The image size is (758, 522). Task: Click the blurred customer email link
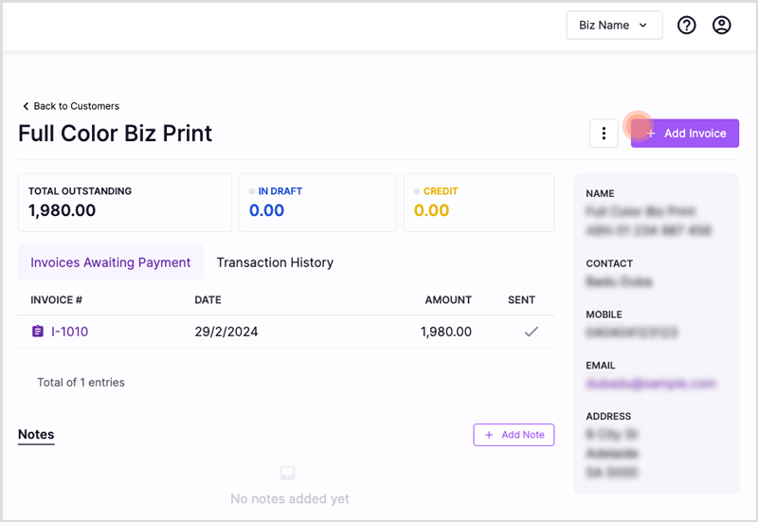click(650, 384)
